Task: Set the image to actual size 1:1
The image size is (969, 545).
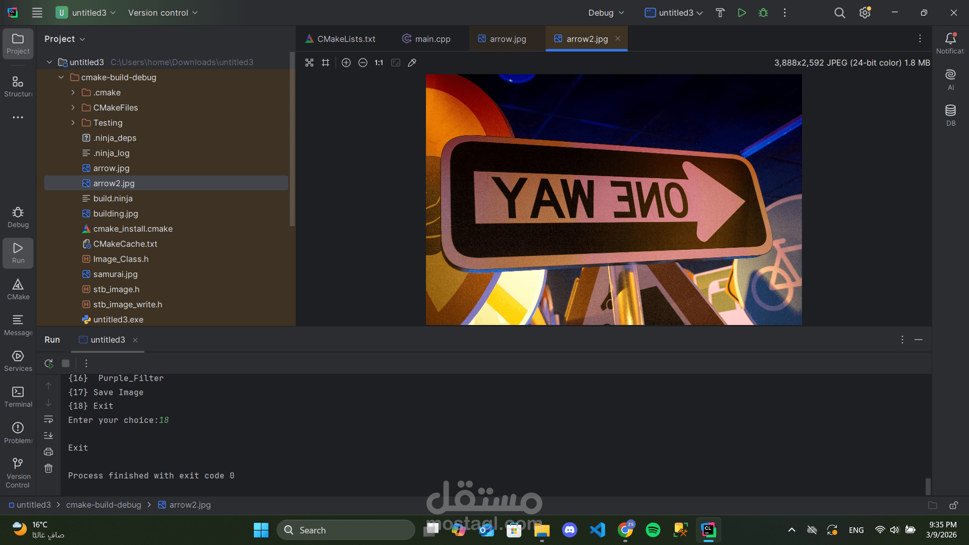Action: click(379, 63)
